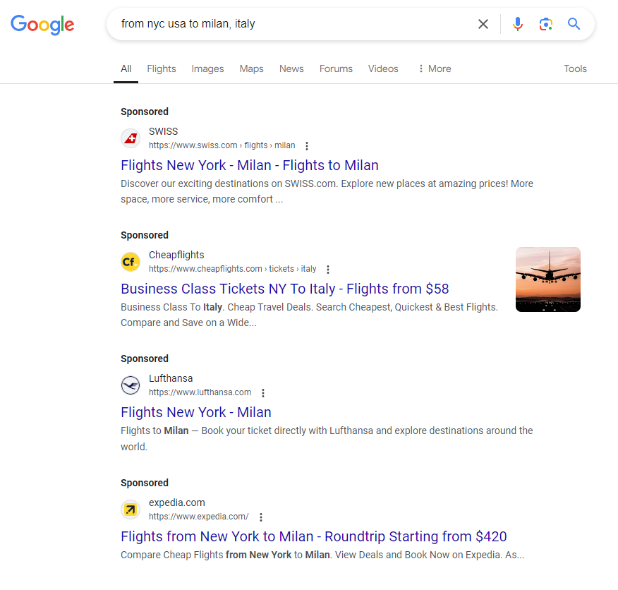Image resolution: width=618 pixels, height=590 pixels.
Task: Click the Google logo
Action: (42, 24)
